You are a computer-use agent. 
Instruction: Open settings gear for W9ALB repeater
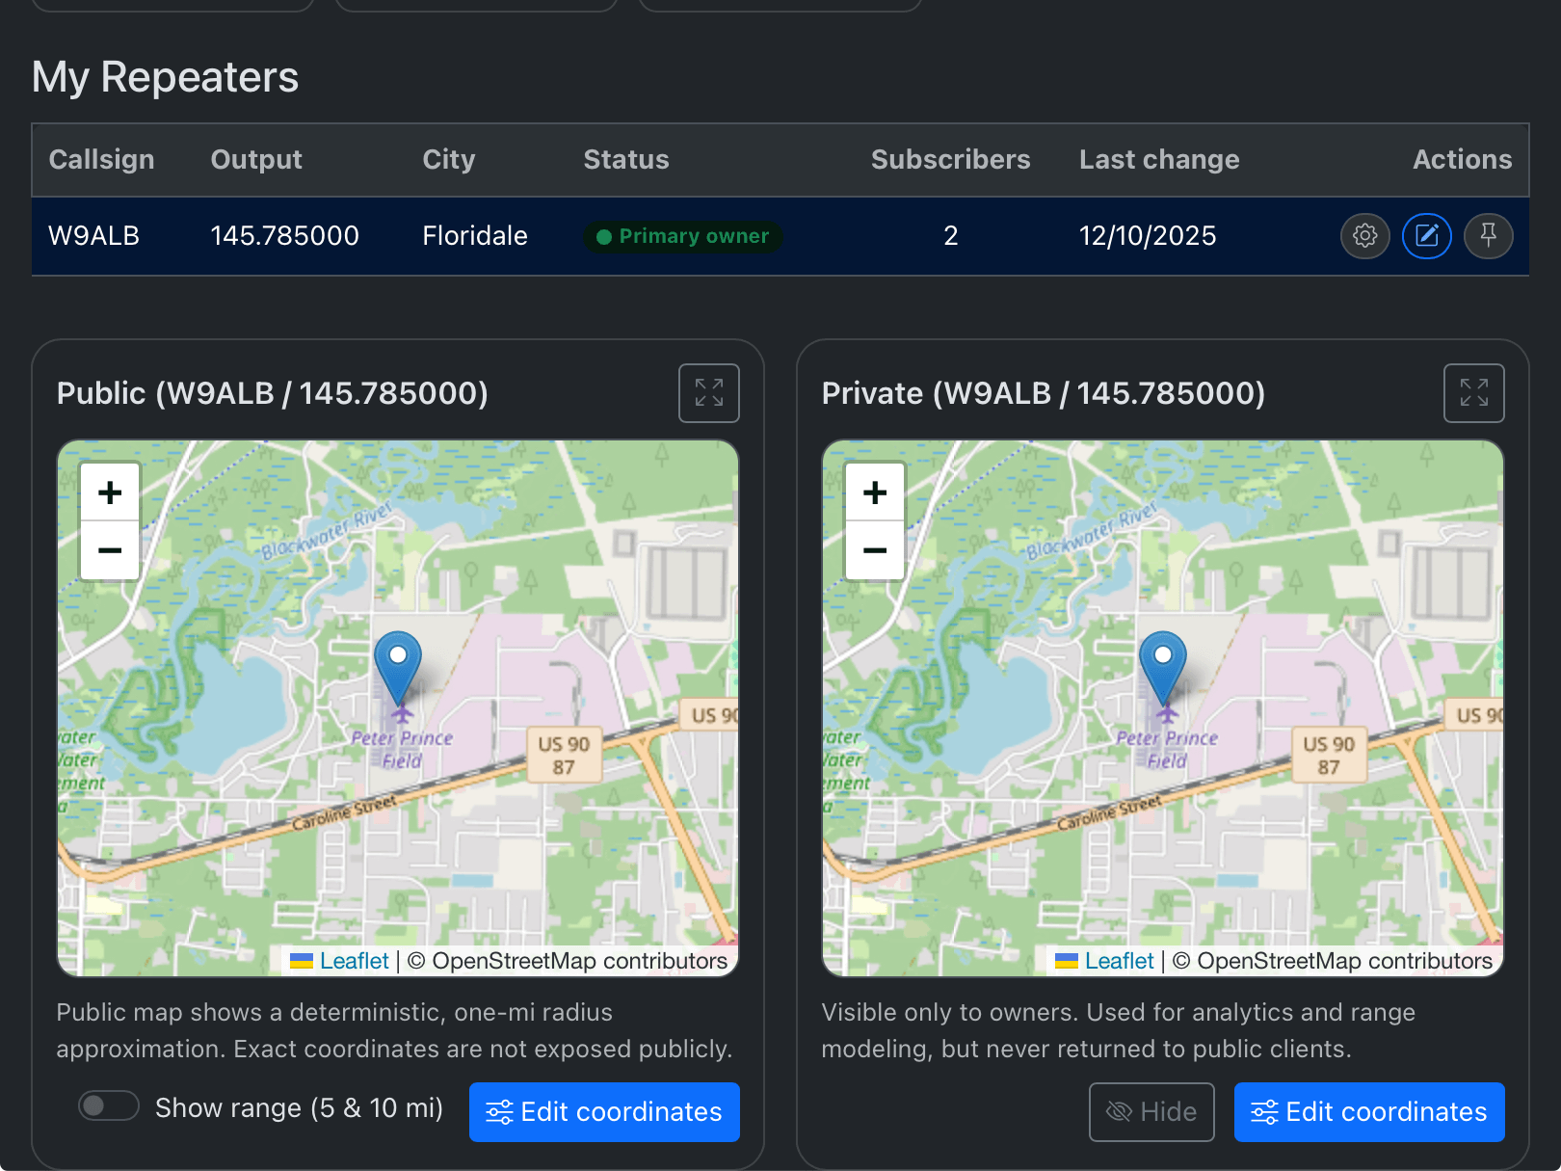(x=1364, y=236)
